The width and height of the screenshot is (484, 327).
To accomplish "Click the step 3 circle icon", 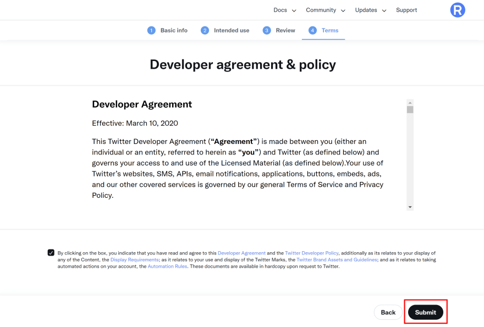I will point(267,31).
